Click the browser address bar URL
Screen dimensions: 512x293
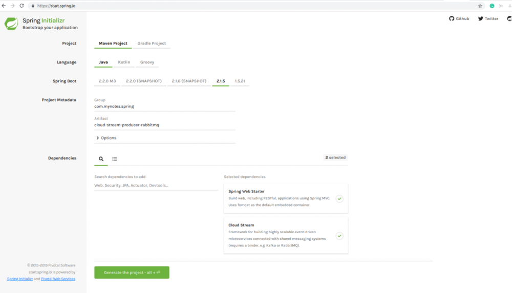pyautogui.click(x=56, y=6)
